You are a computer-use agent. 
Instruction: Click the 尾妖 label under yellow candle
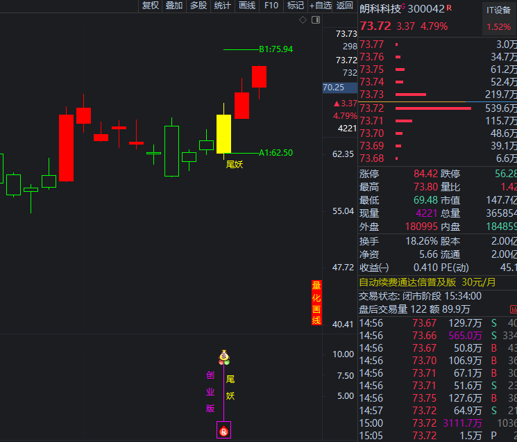coord(235,165)
